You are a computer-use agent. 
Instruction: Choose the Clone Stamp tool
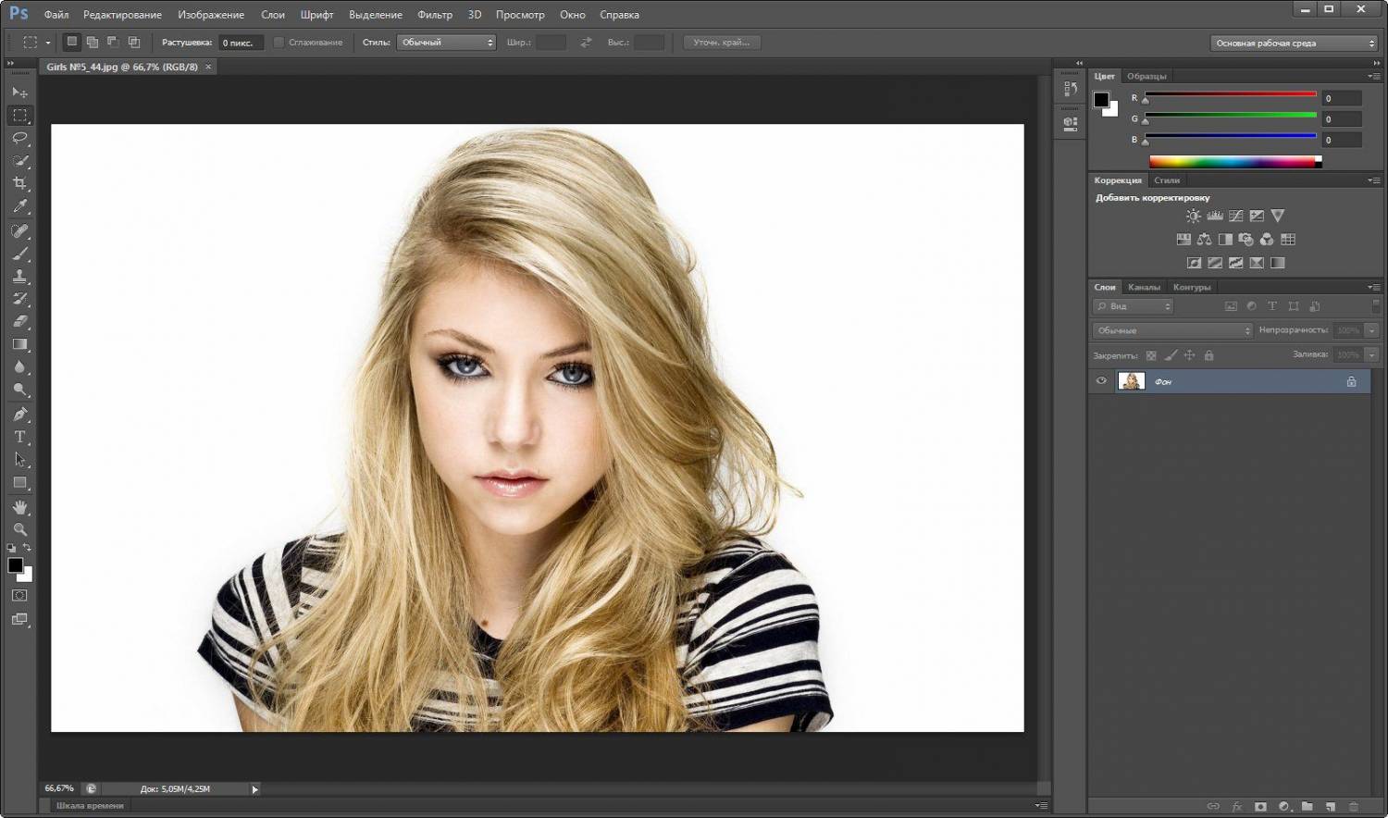point(19,276)
